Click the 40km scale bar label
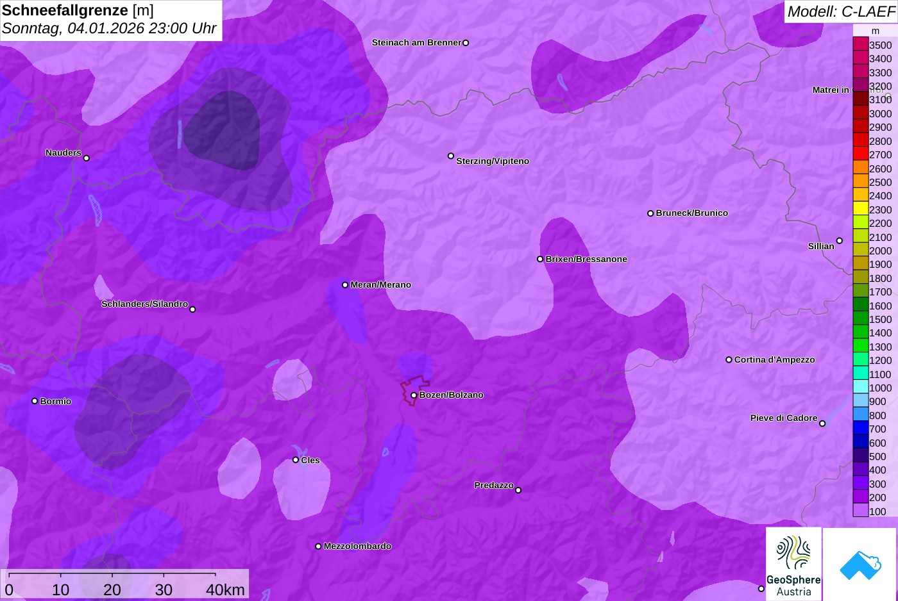The image size is (898, 601). click(225, 590)
